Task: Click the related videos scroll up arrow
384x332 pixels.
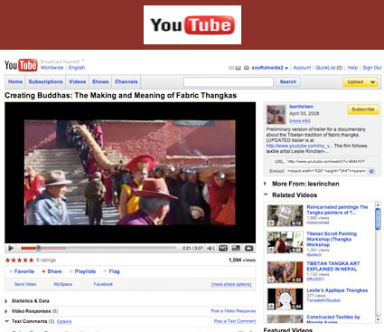Action: point(378,205)
